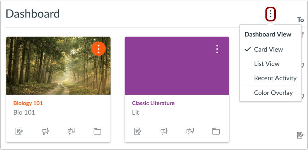Open Biology 101 card options menu

pyautogui.click(x=98, y=48)
